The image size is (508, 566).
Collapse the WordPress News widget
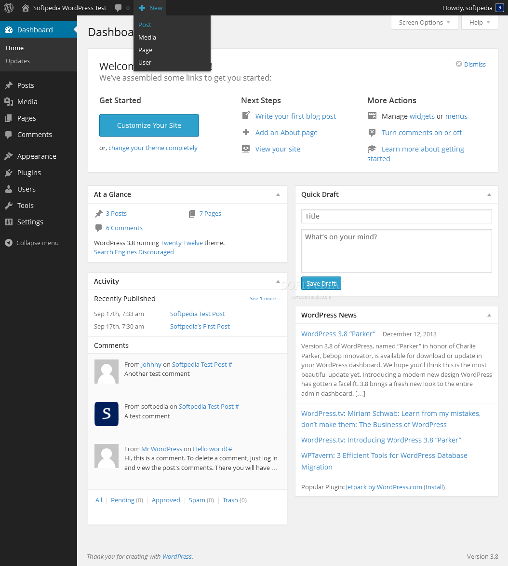tap(489, 315)
